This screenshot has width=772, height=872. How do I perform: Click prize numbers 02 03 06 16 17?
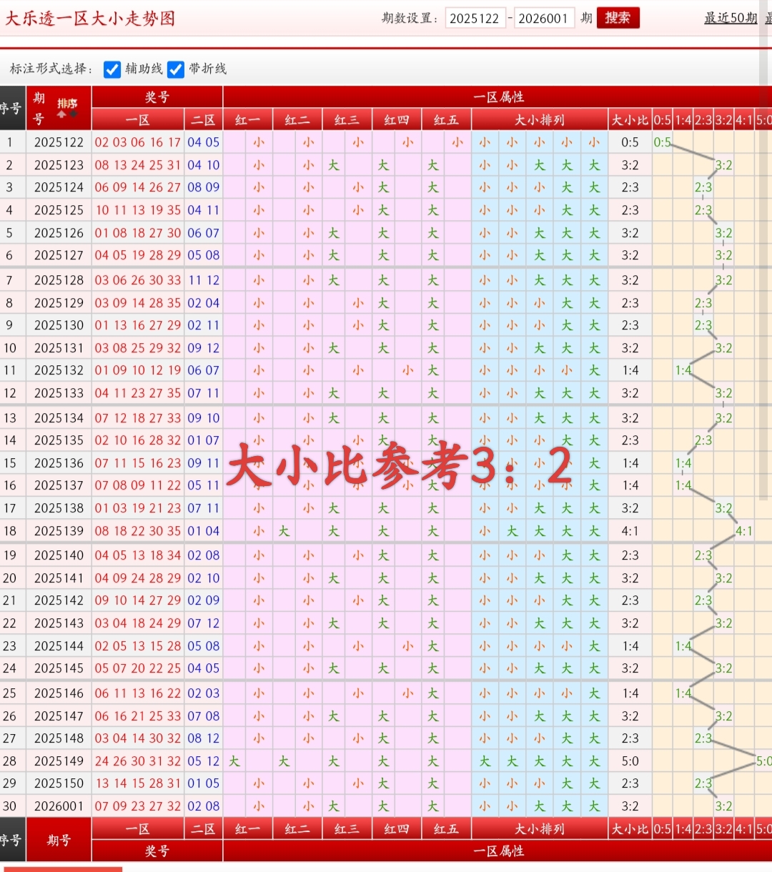[137, 142]
